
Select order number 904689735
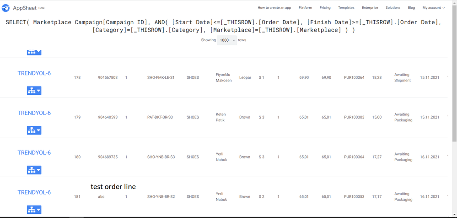point(108,157)
